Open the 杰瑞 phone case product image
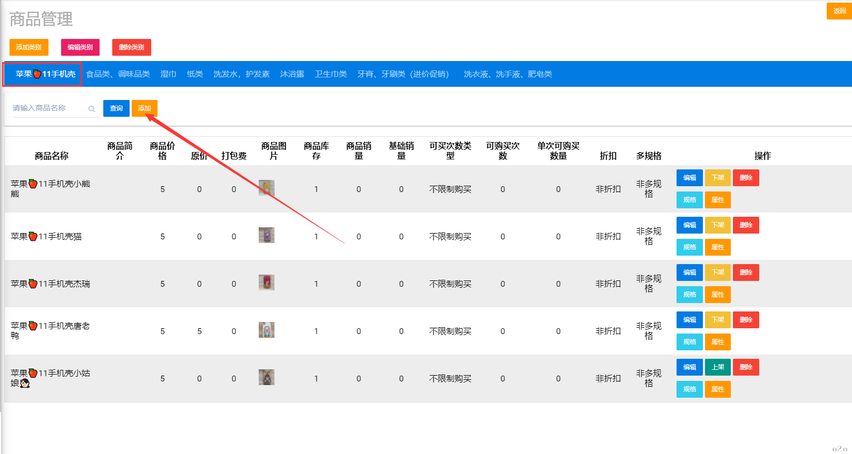The height and width of the screenshot is (454, 852). 267,283
